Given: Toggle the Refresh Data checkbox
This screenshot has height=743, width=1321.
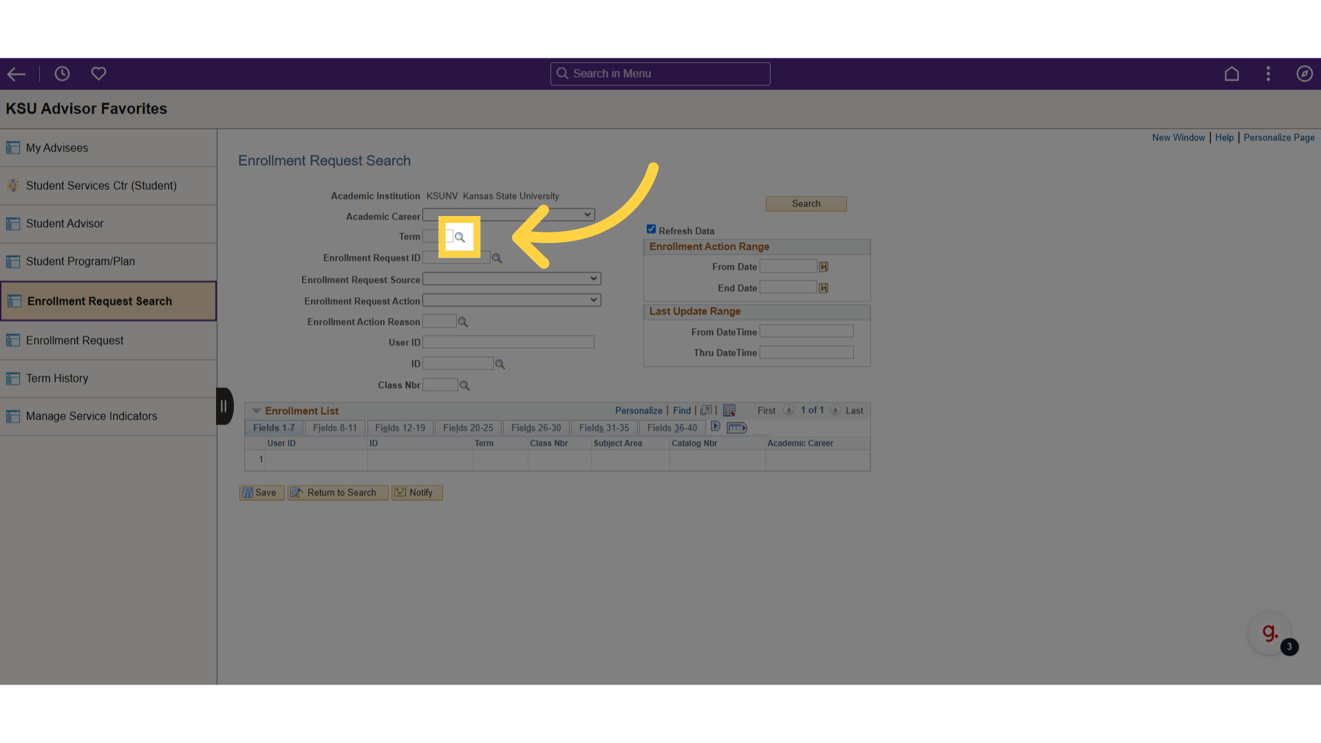Looking at the screenshot, I should [651, 229].
